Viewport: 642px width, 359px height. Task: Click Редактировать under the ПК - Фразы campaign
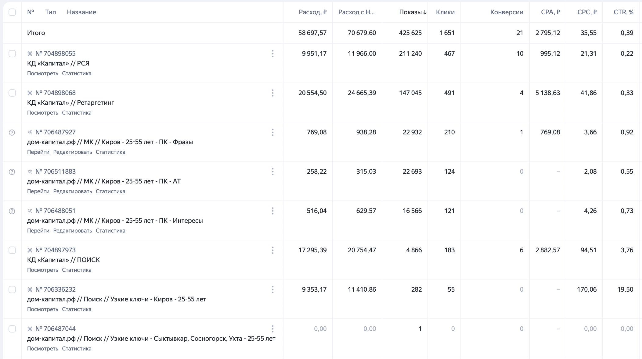[x=73, y=152]
